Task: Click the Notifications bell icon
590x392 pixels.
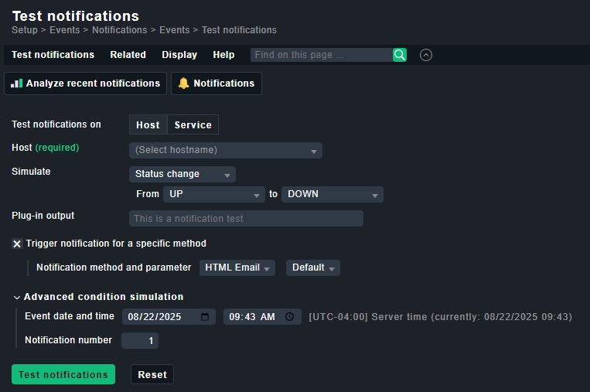Action: click(183, 84)
